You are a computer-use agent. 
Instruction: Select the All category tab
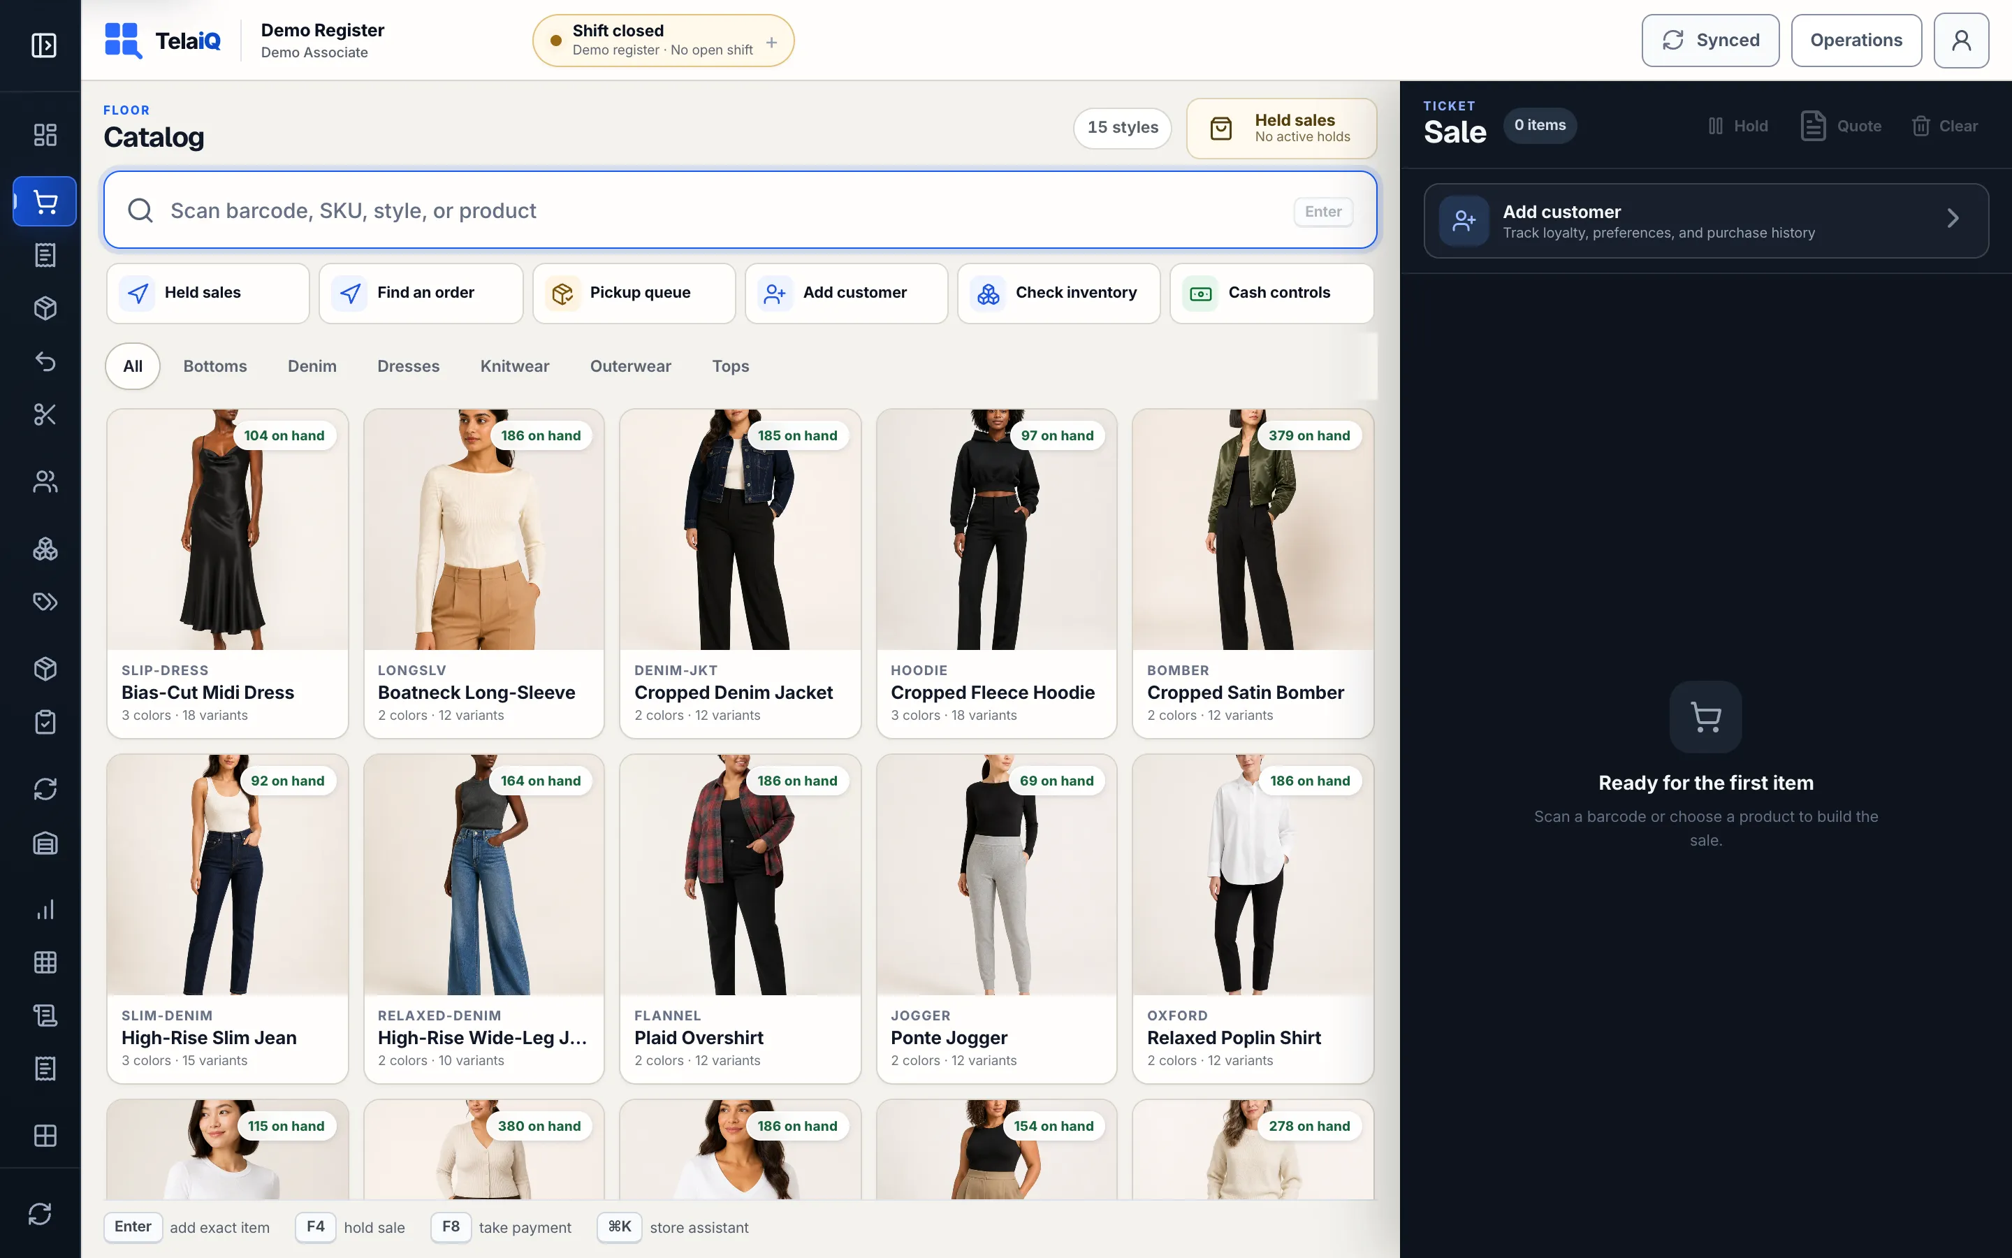tap(133, 366)
